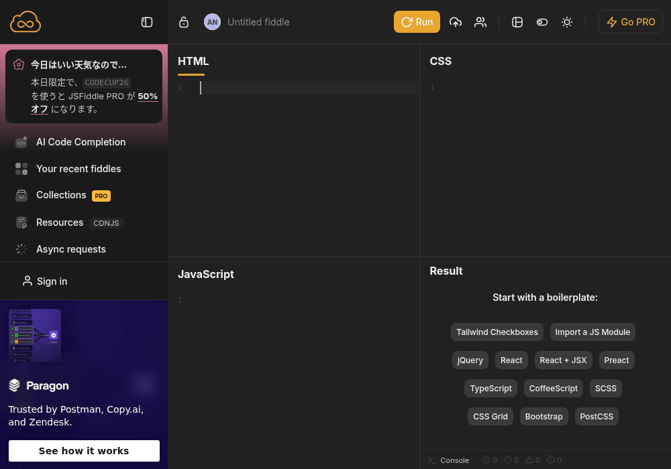Click the JSFiddle cloud logo
The image size is (671, 469).
coord(25,22)
